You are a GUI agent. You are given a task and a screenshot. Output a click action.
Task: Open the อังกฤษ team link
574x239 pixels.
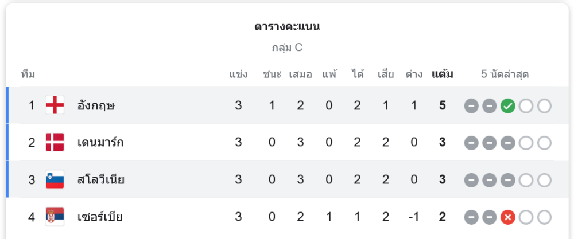[x=96, y=105]
